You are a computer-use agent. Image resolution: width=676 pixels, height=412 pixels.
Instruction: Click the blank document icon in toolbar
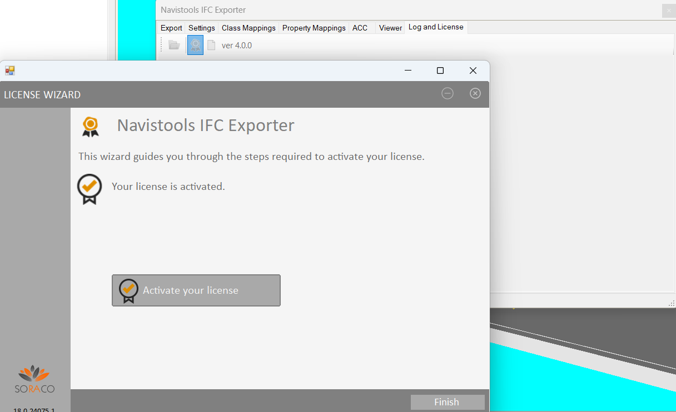(x=211, y=45)
